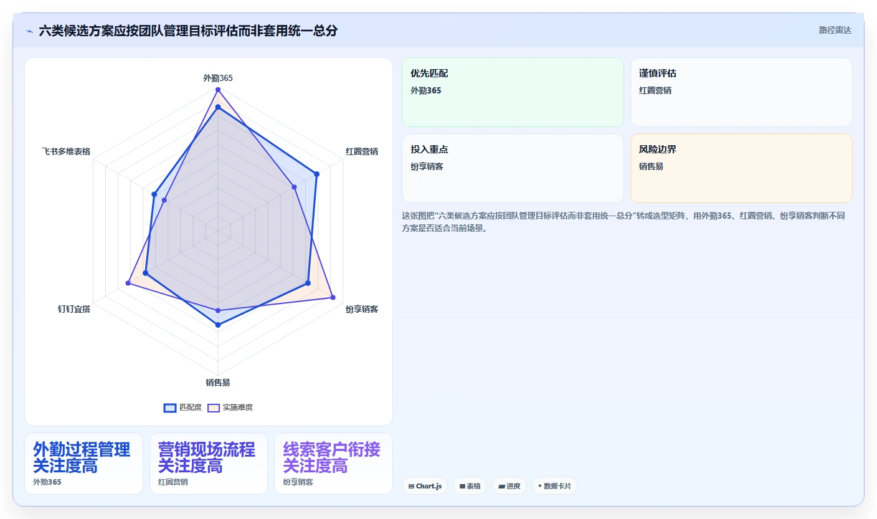The height and width of the screenshot is (519, 877).
Task: Click the 纷享销客 radar axis label
Action: [x=362, y=309]
